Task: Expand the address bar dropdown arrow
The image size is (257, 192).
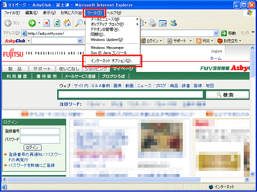Action: [216, 33]
